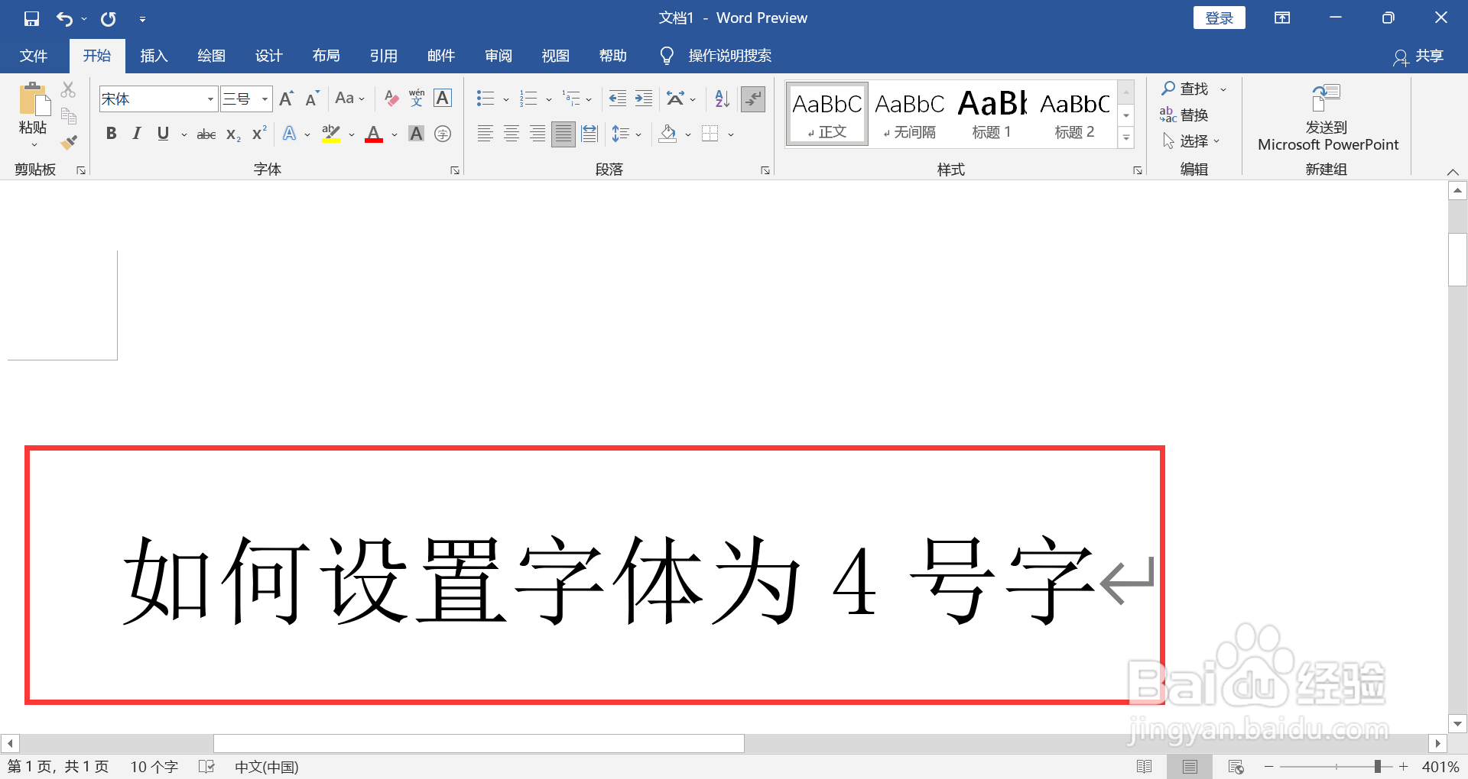The width and height of the screenshot is (1468, 779).
Task: Click the Redo/Repeat icon
Action: pos(109,18)
